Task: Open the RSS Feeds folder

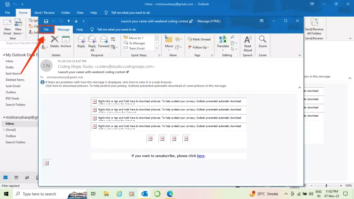Action: tap(13, 98)
